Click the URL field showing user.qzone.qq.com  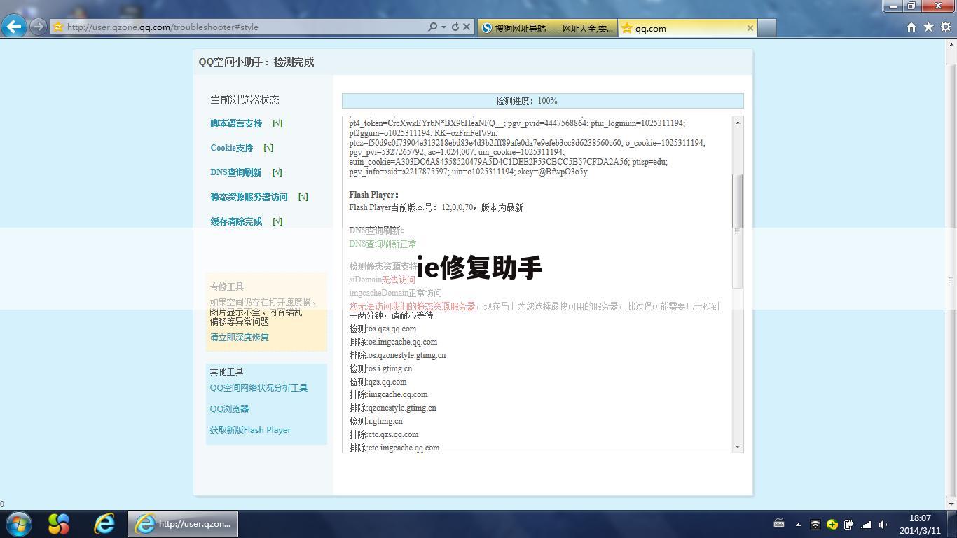coord(238,27)
